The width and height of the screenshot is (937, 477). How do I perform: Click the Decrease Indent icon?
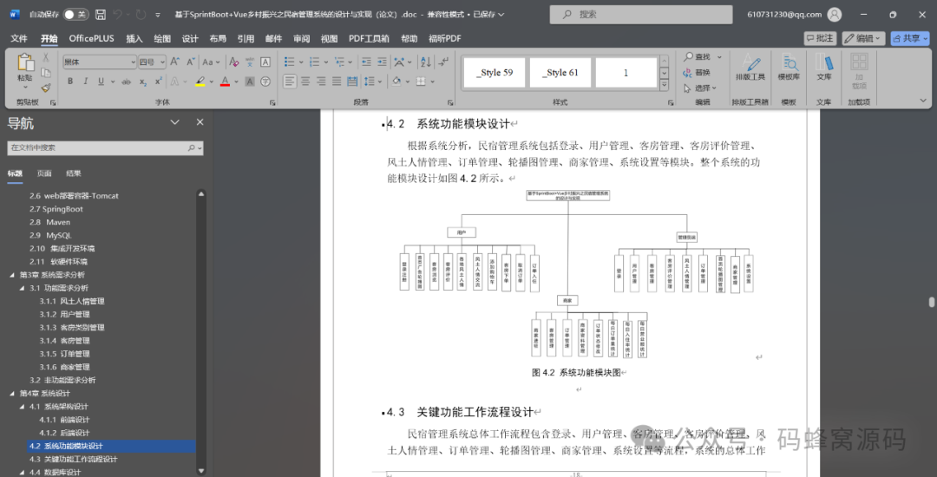(366, 62)
